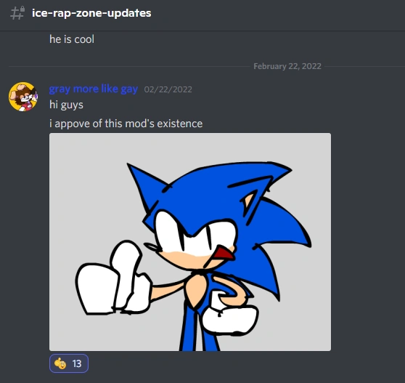Click Sonic's peach chest patch in the image

click(x=197, y=289)
